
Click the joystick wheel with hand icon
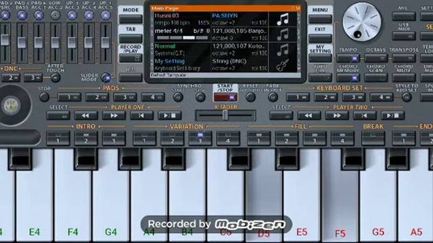(11, 105)
